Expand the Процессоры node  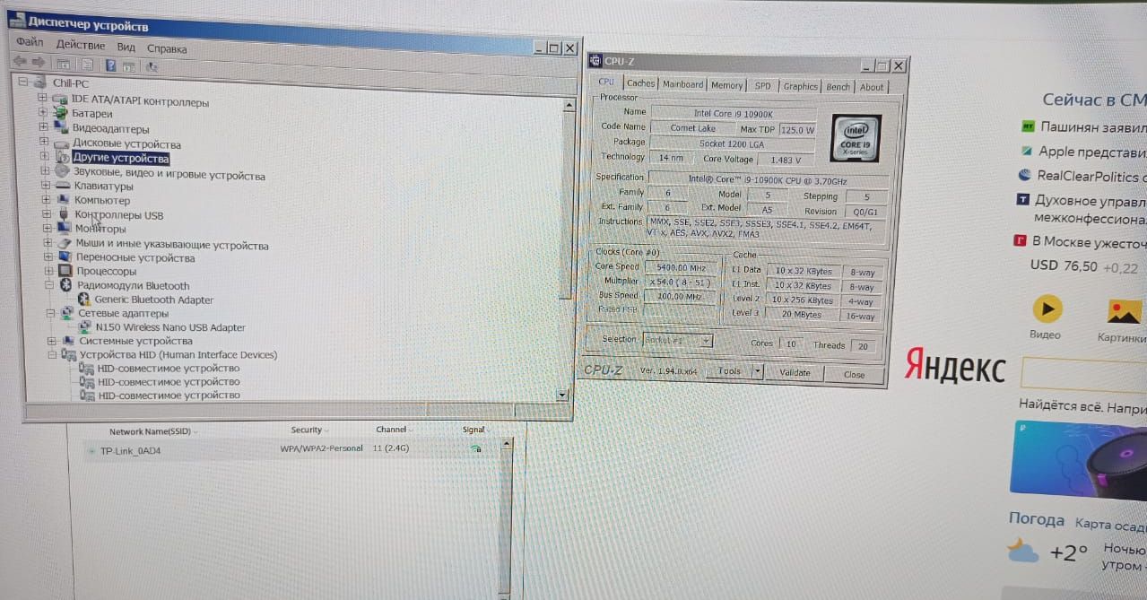(x=47, y=271)
